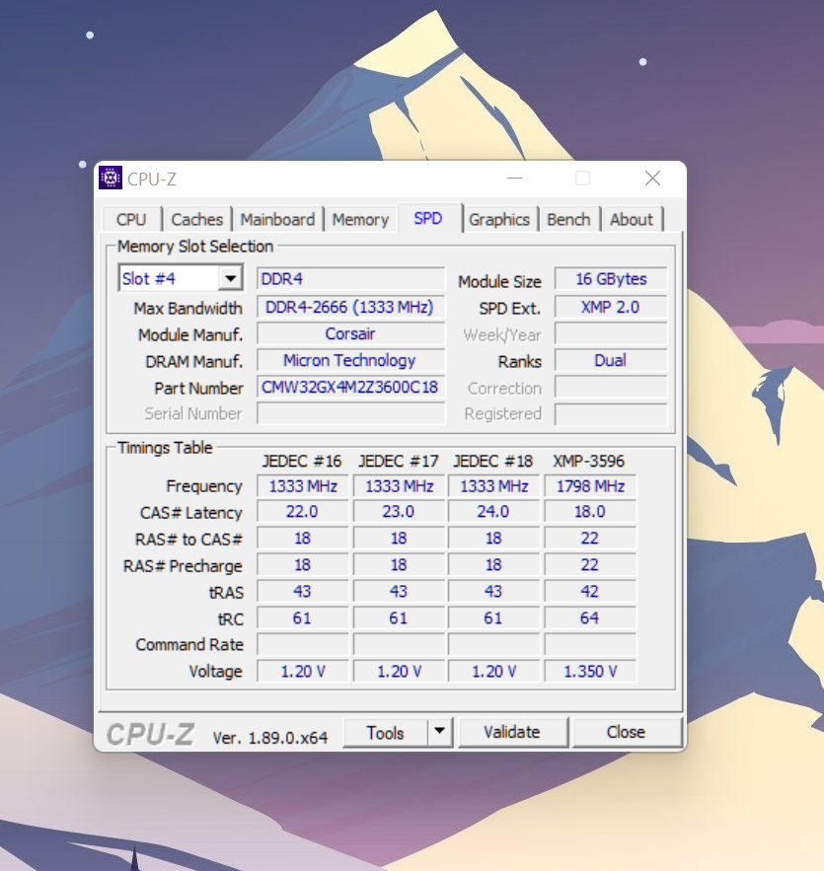Click the JEDEC #17 column header
824x871 pixels.
pos(399,461)
